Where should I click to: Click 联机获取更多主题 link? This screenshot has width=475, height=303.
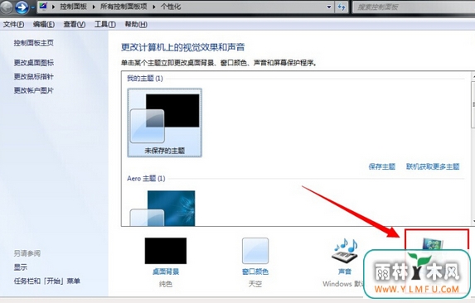pos(433,166)
